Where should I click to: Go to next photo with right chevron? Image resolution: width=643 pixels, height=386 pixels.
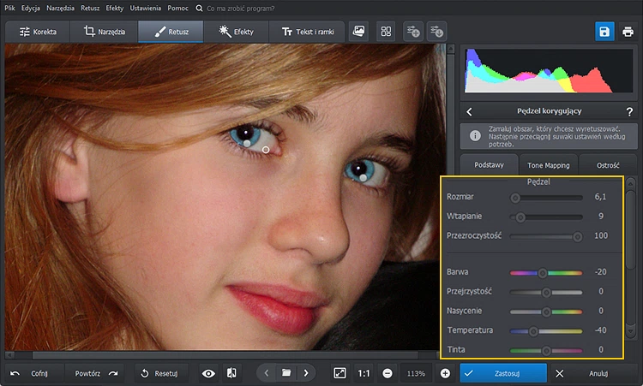click(306, 373)
